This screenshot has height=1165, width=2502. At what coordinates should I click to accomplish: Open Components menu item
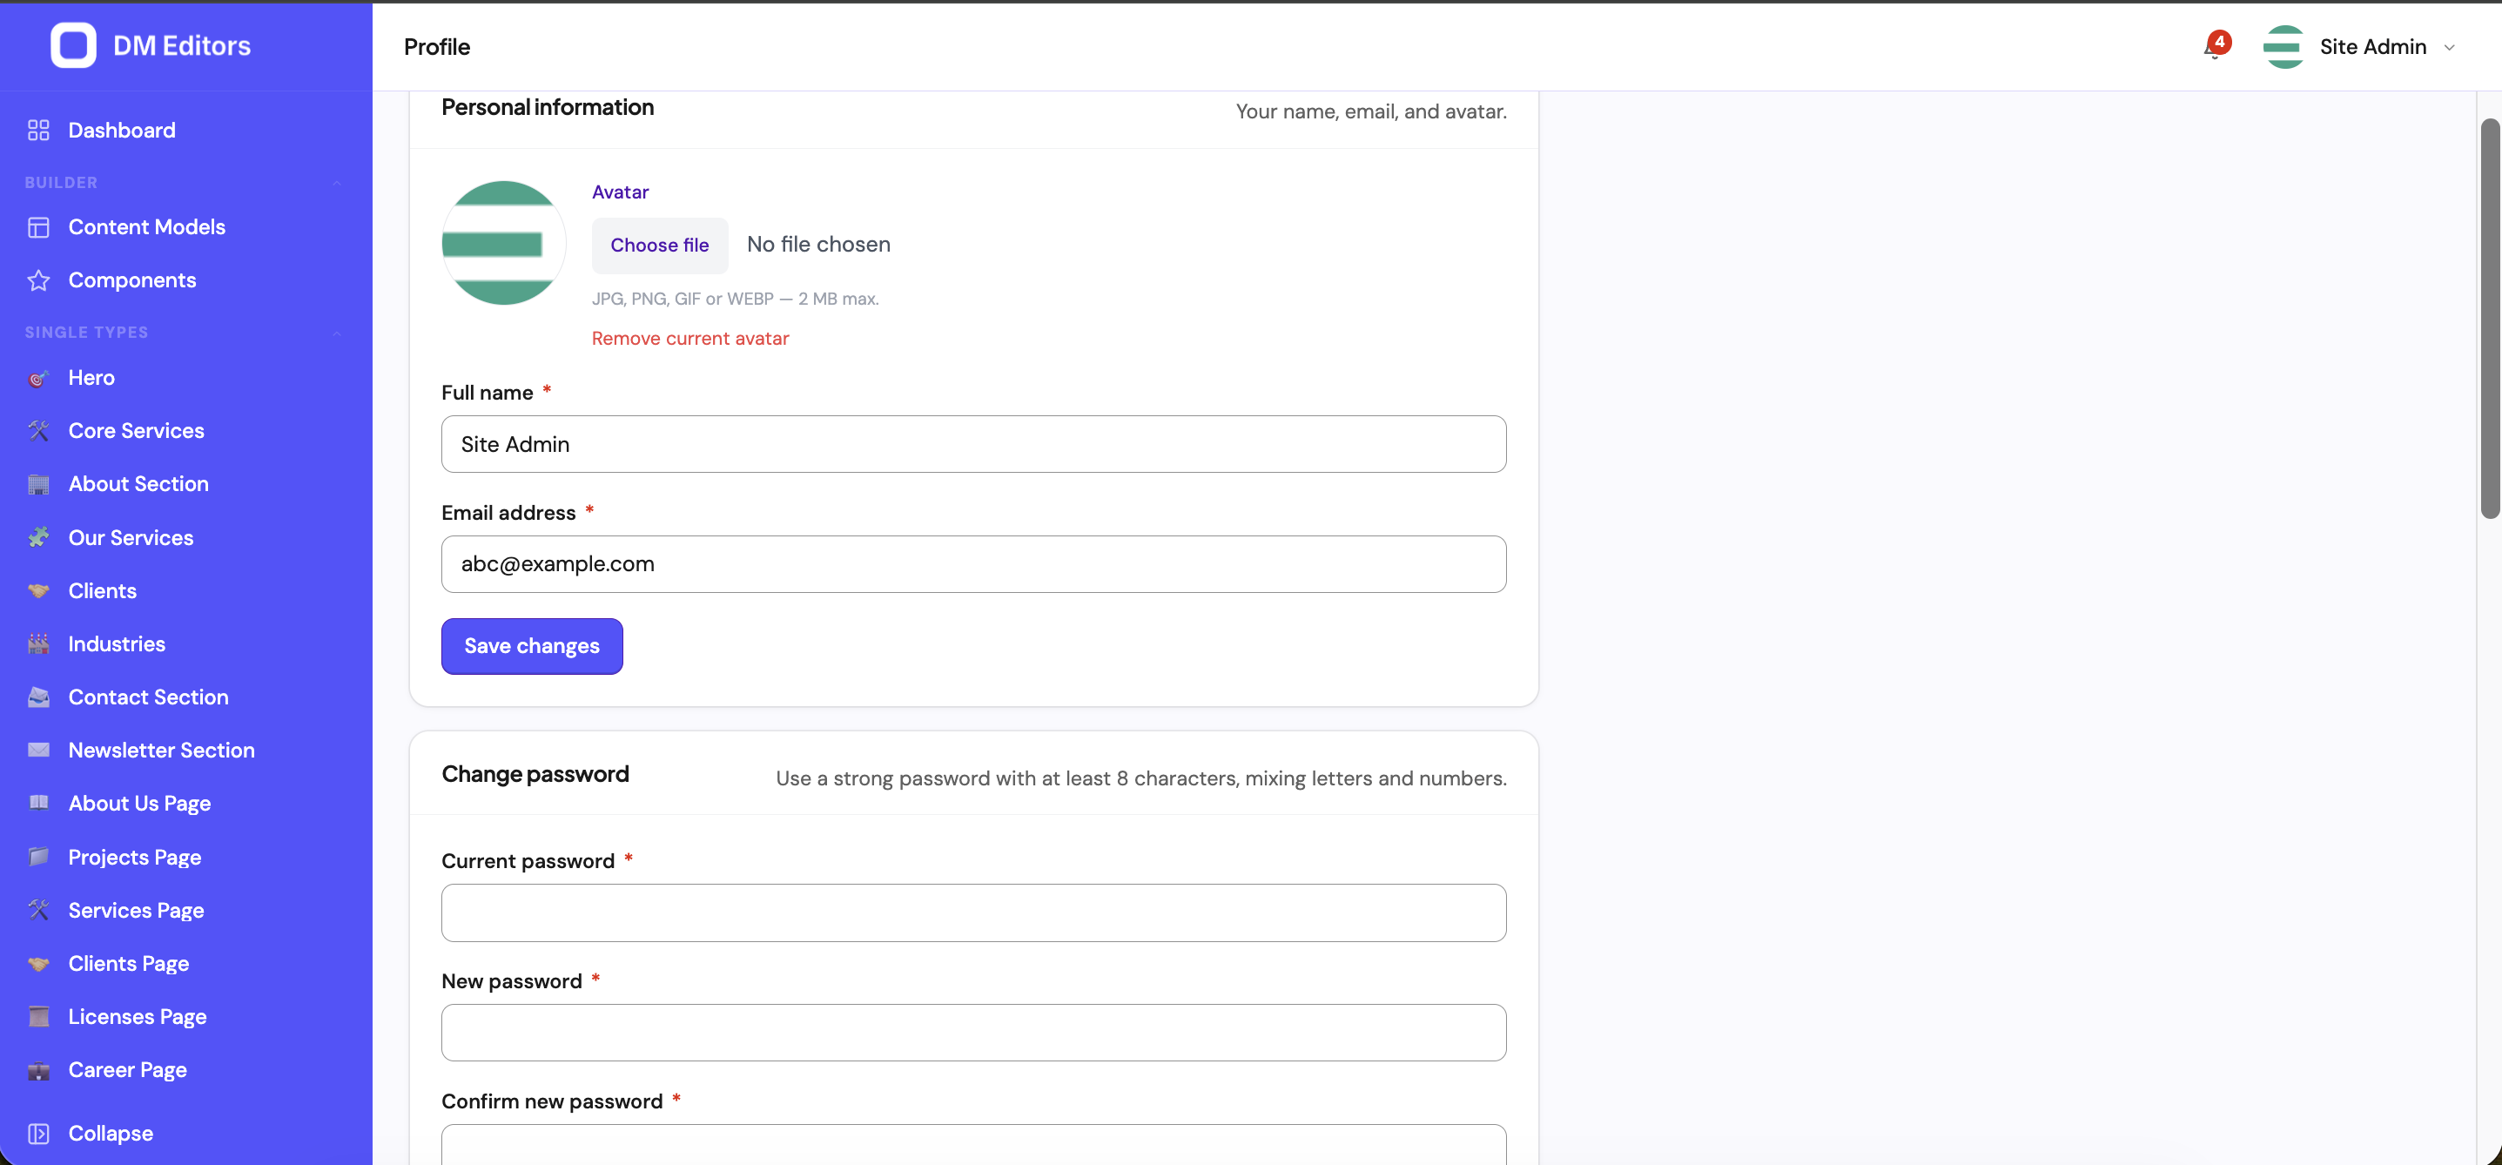(x=186, y=281)
